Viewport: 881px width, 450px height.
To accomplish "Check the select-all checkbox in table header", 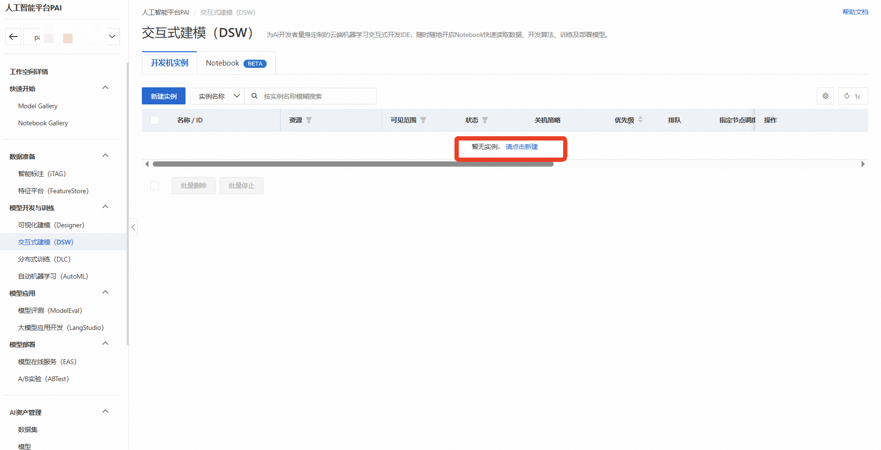I will pyautogui.click(x=155, y=120).
